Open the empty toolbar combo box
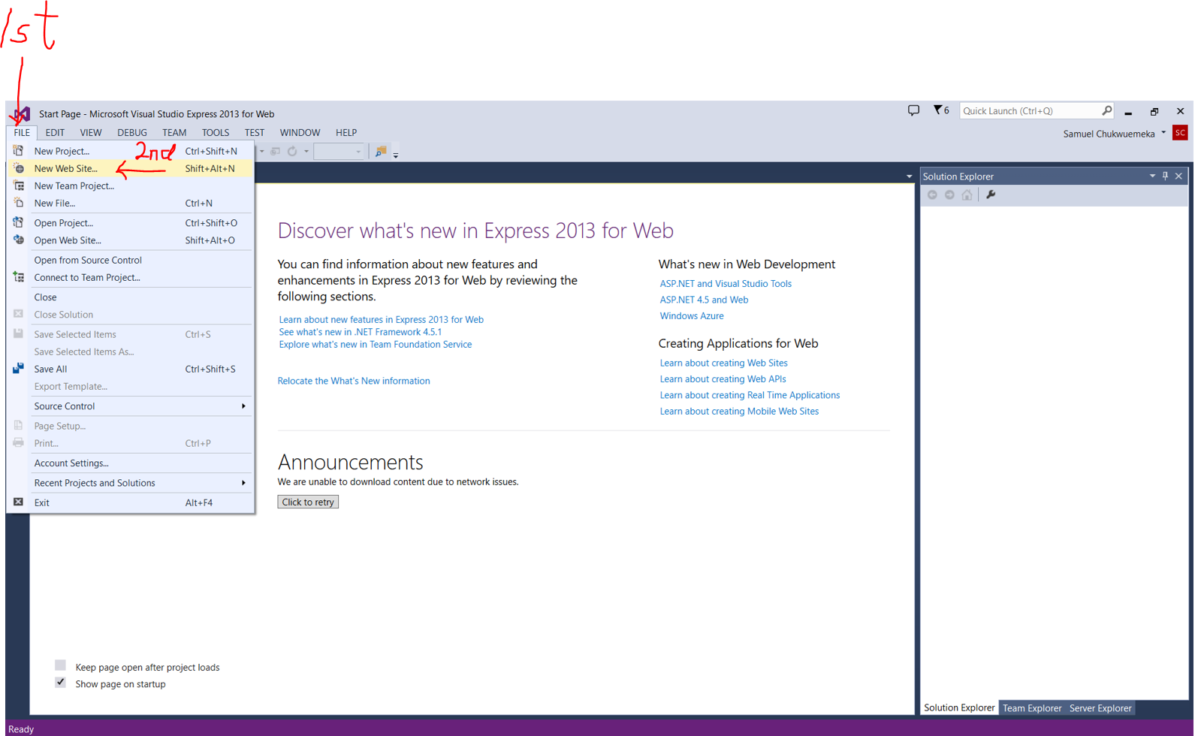 339,151
